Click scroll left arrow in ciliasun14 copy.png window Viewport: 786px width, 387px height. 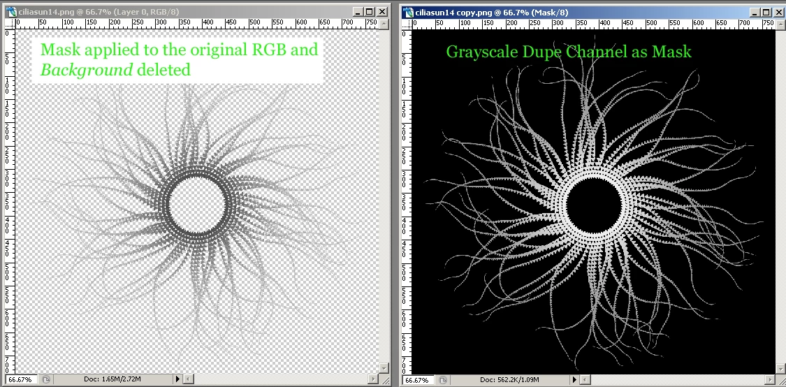click(585, 381)
